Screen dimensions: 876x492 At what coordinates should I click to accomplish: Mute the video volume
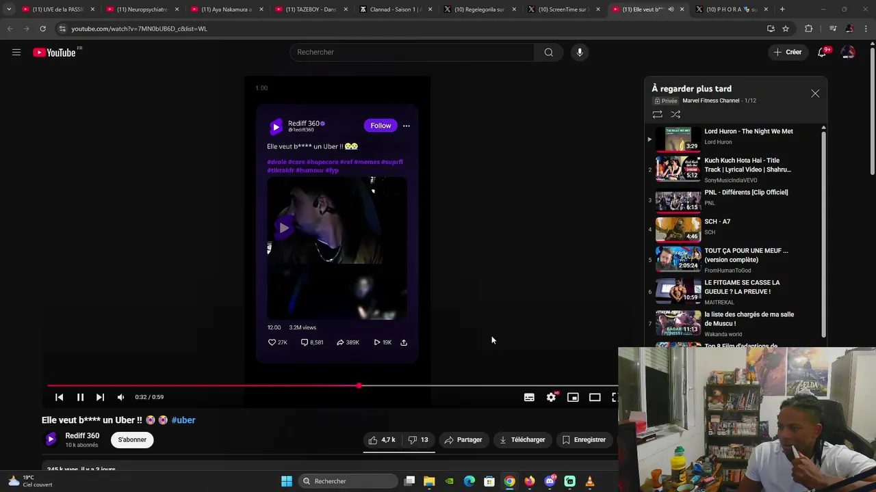pyautogui.click(x=120, y=397)
